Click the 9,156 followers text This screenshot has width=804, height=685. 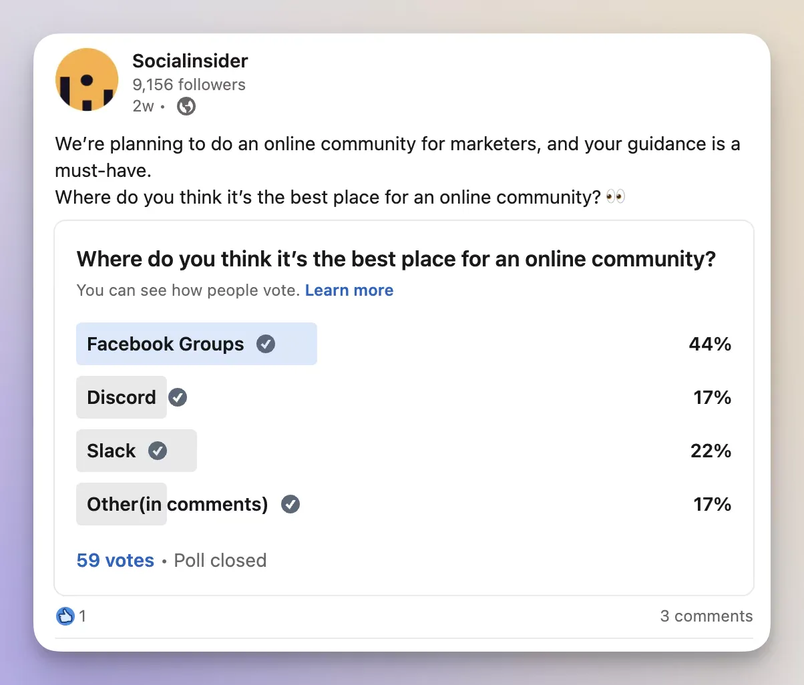point(189,85)
